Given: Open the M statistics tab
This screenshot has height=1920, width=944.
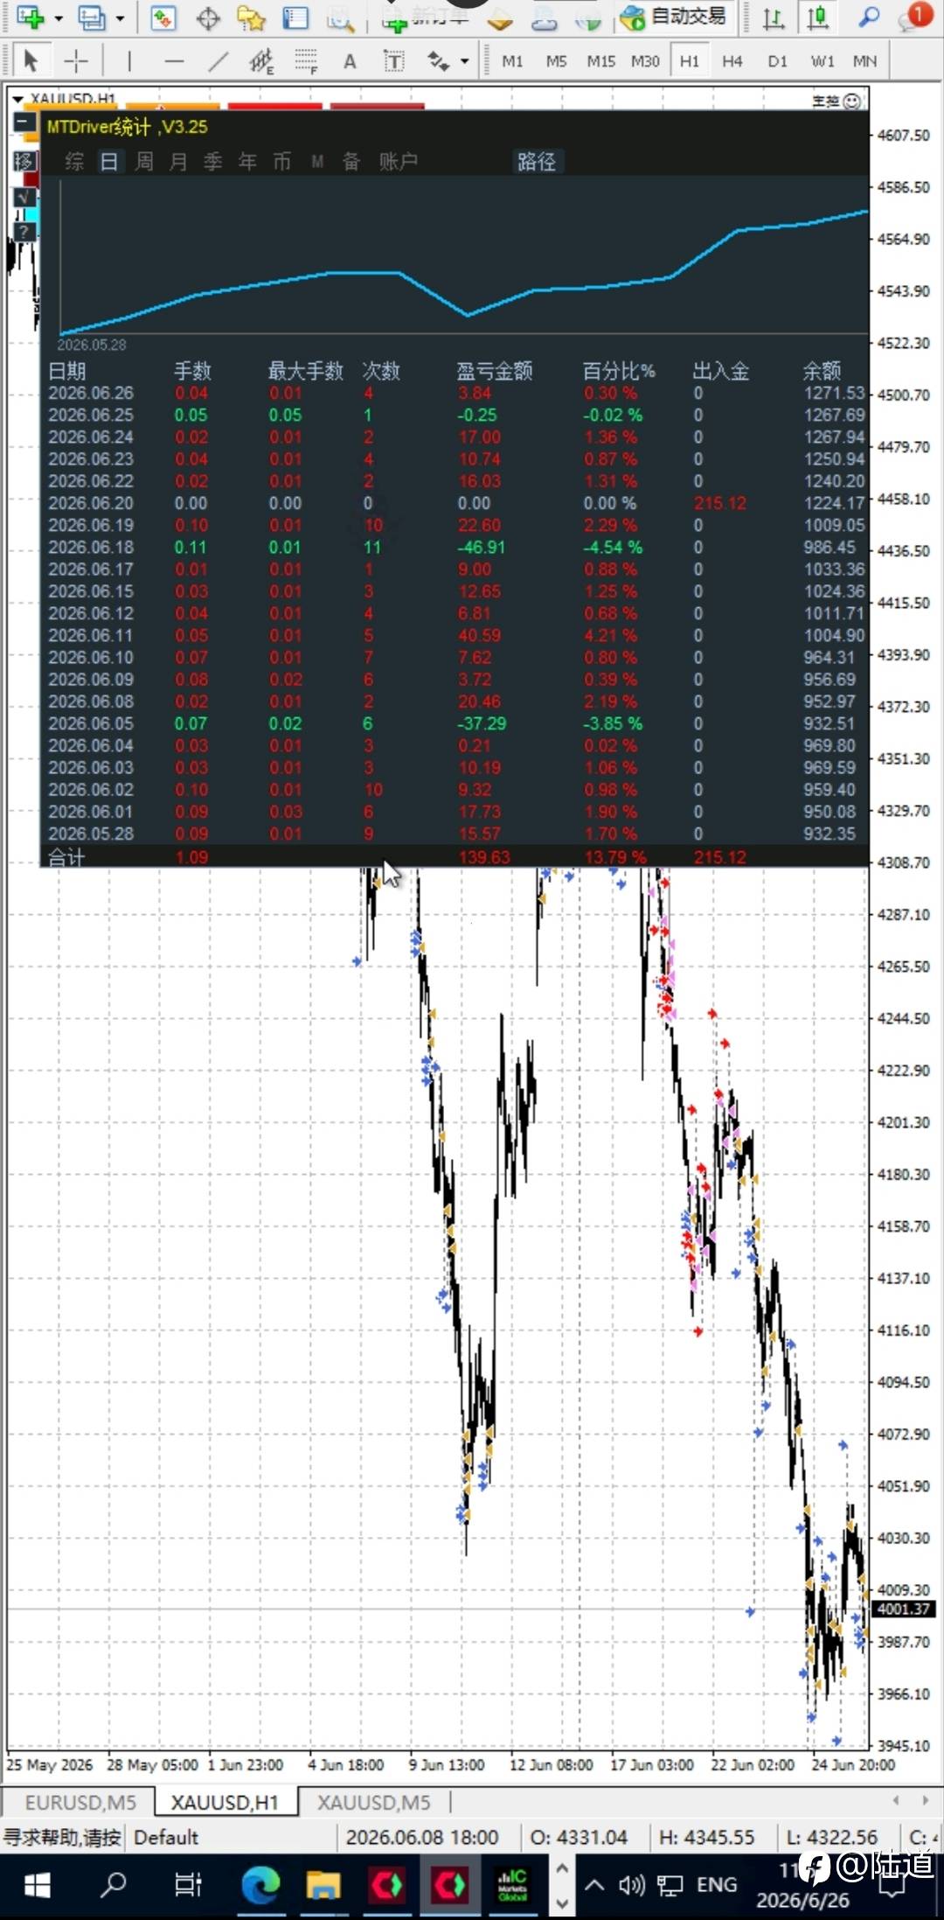Looking at the screenshot, I should [x=317, y=161].
